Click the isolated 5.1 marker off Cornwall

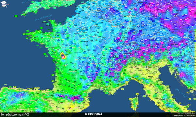coord(16,16)
